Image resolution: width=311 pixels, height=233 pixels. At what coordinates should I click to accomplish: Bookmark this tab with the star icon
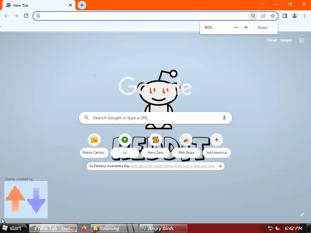(273, 16)
